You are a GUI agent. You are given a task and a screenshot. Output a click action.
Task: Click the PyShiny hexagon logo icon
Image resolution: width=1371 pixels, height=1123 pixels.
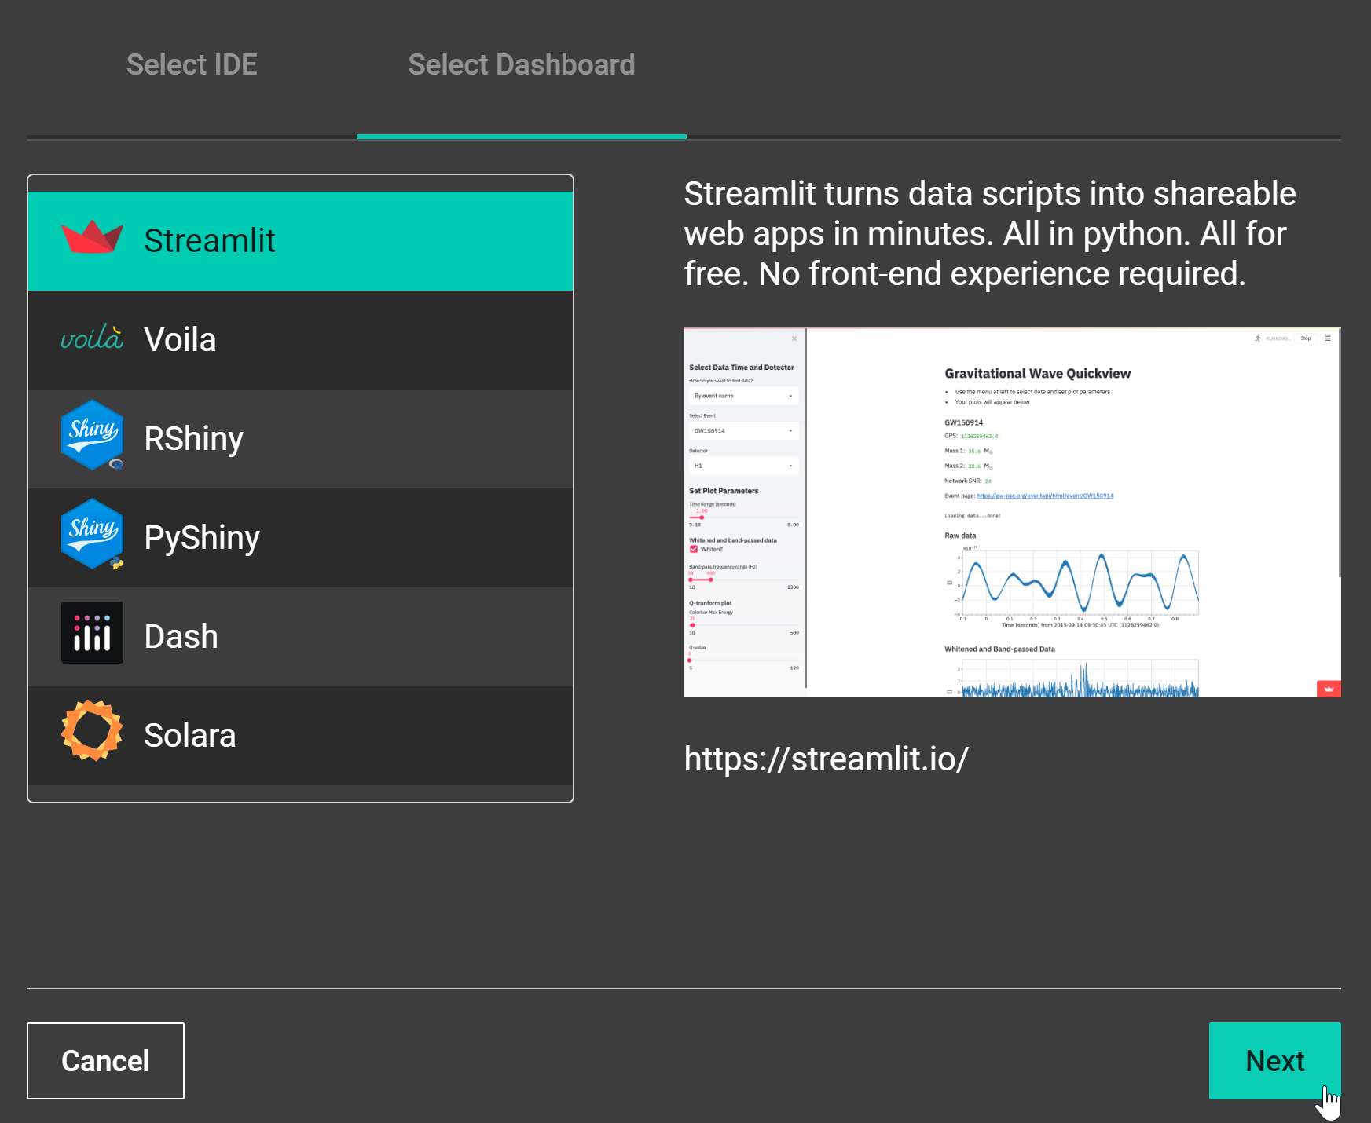point(93,534)
